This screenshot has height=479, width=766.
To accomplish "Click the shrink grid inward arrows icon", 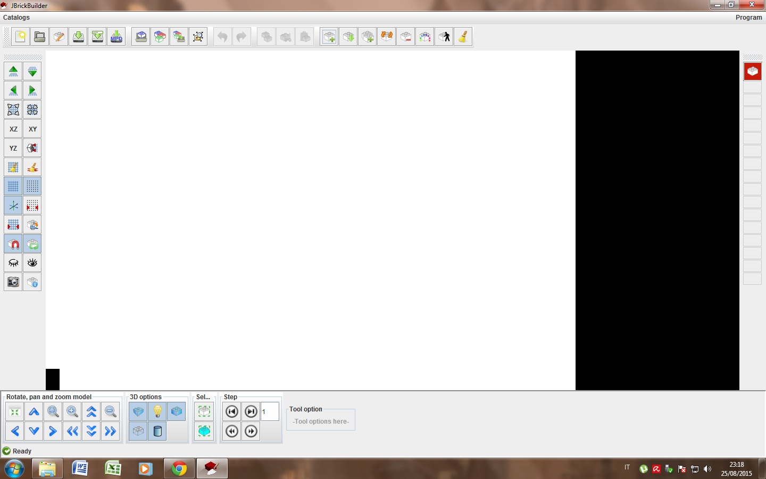I will pos(32,110).
